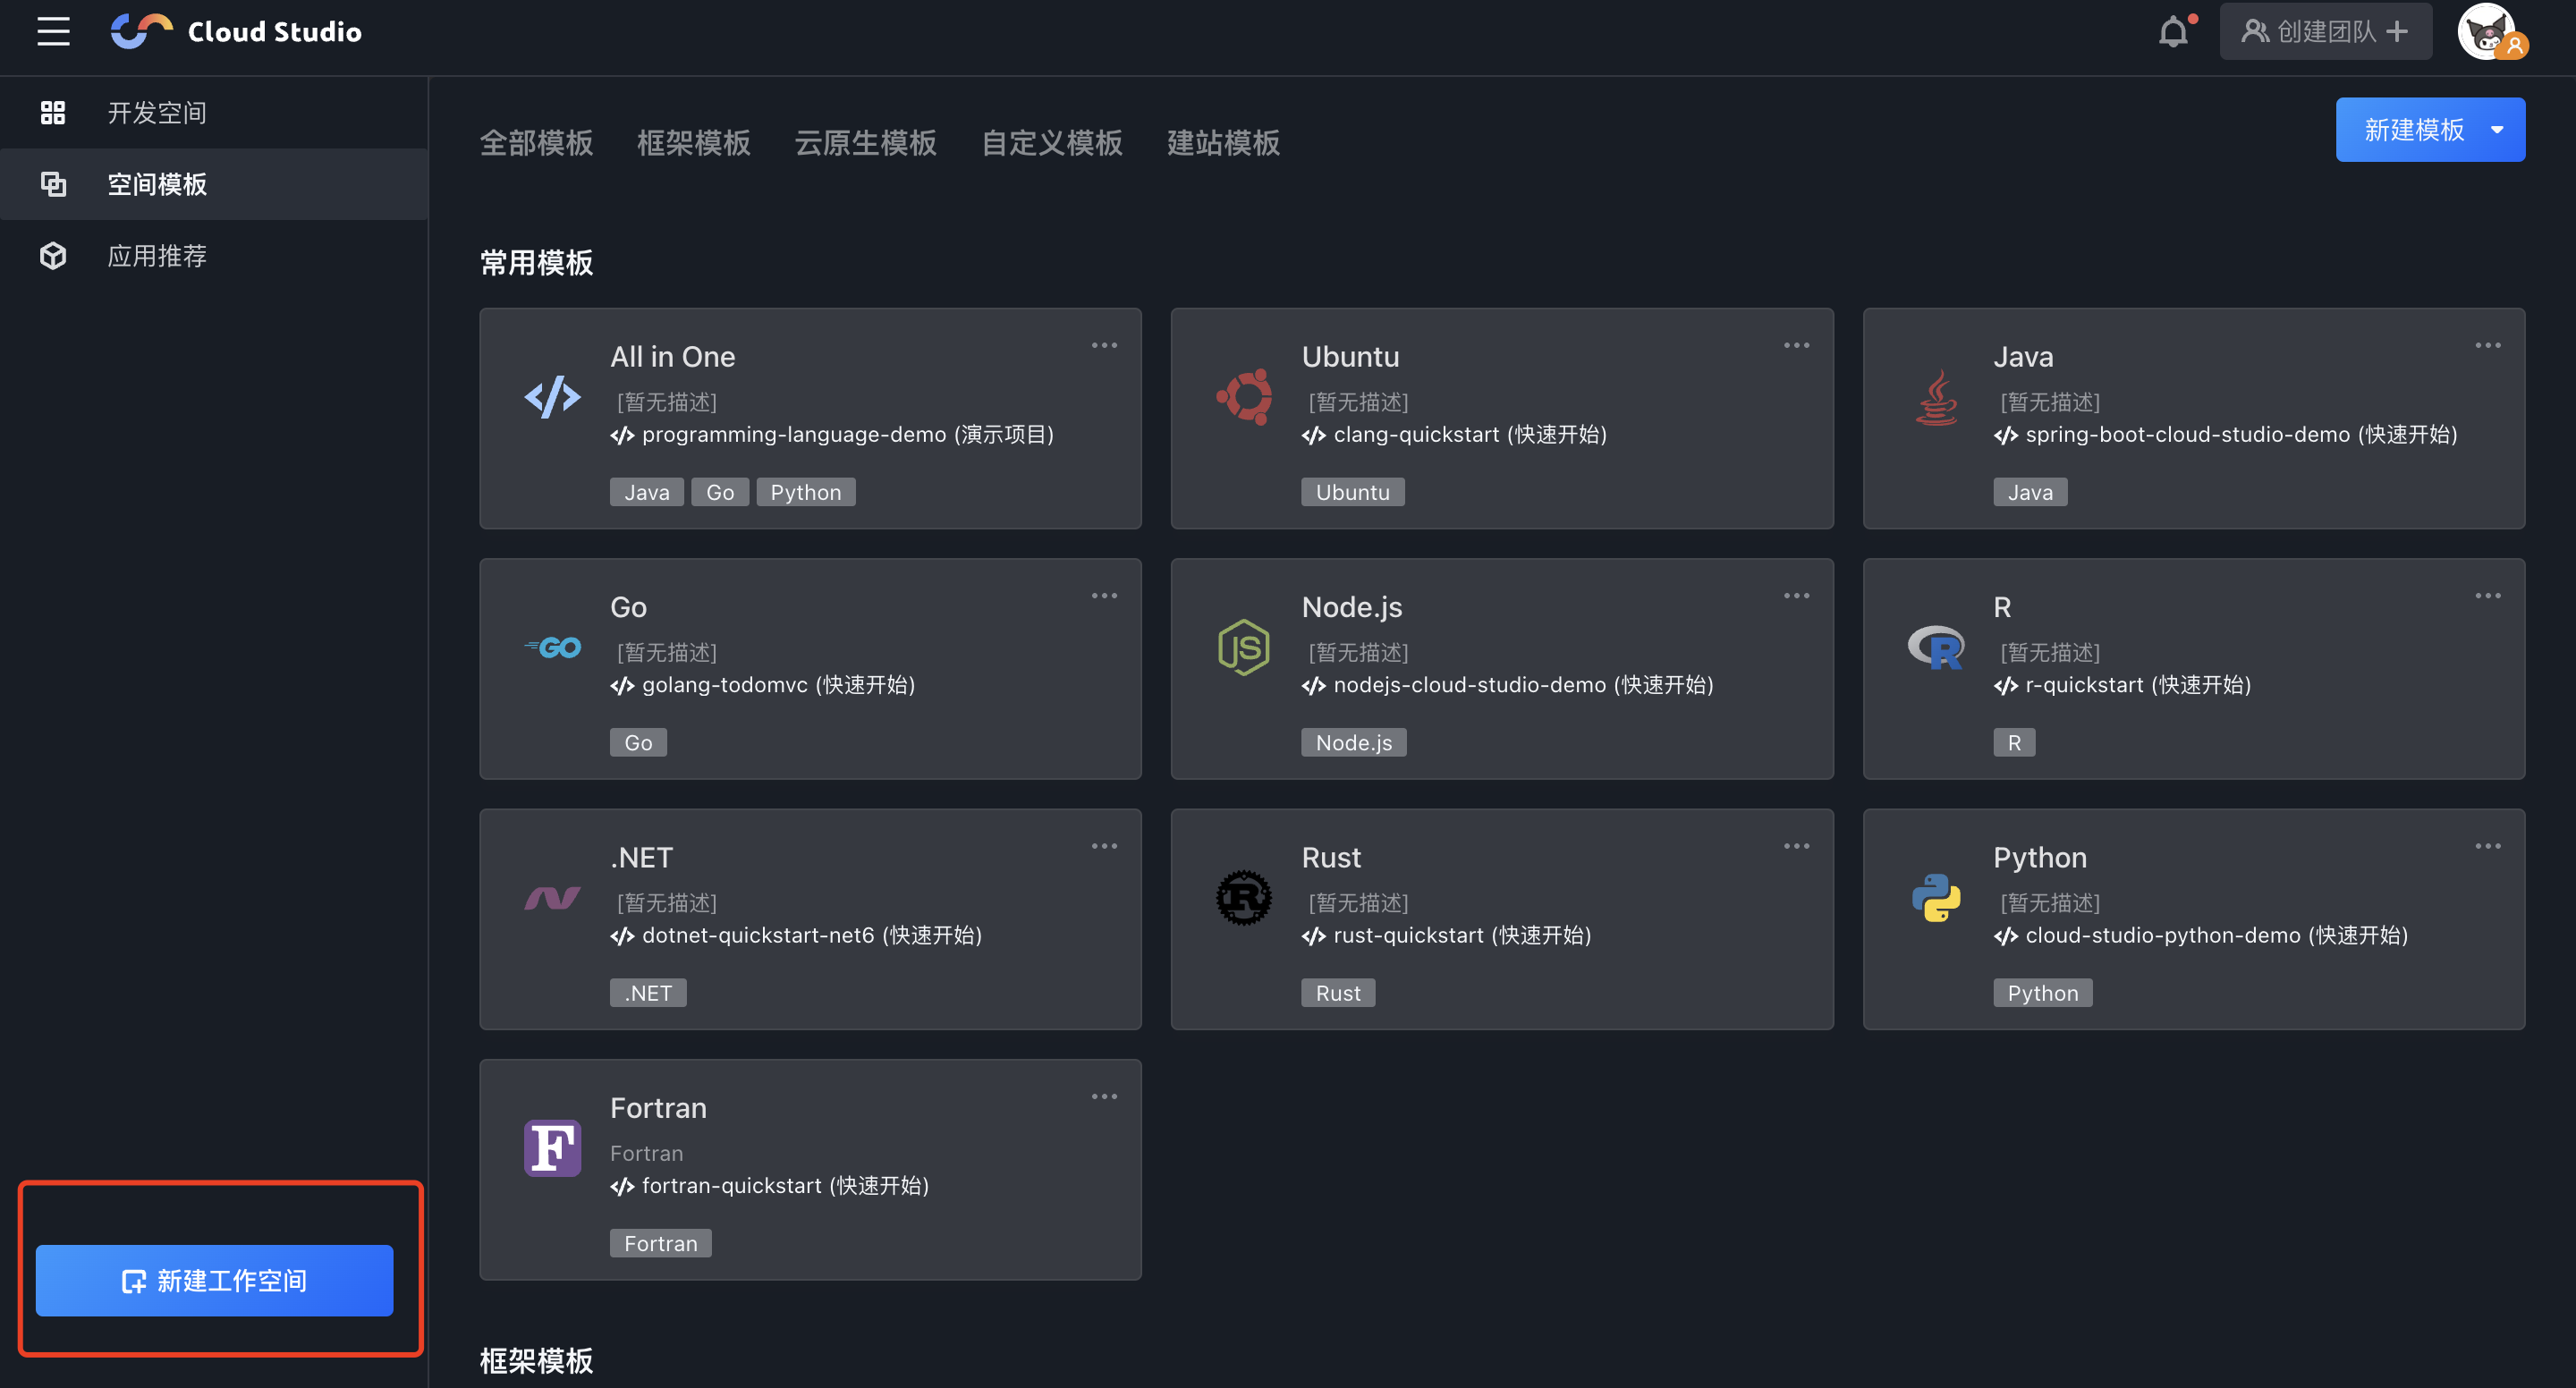Click the 开发空间 sidebar icon

pos(53,112)
